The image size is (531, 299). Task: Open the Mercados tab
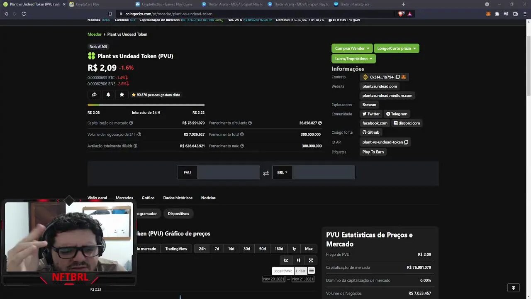[x=124, y=198]
